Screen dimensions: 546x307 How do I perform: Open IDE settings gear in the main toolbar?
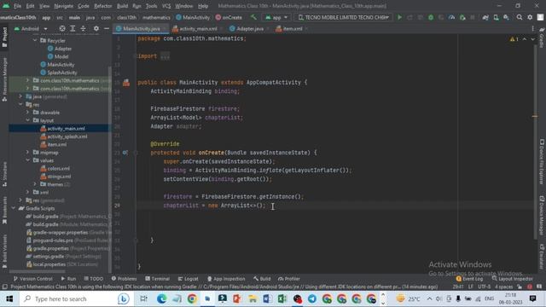point(530,17)
